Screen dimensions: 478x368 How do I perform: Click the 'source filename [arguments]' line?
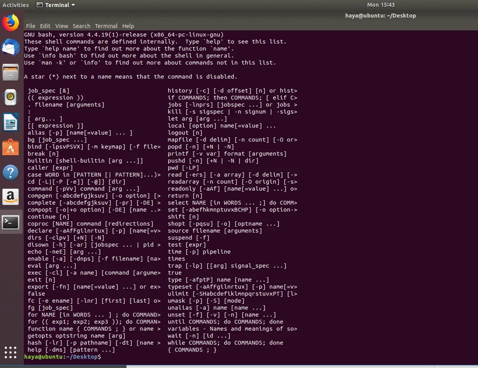click(x=215, y=231)
